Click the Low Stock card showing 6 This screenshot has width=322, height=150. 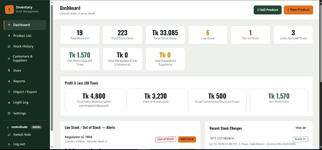[x=208, y=35]
